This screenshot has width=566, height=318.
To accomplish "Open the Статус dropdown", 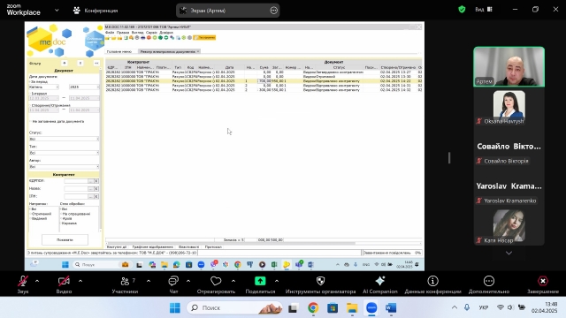I will coord(64,139).
